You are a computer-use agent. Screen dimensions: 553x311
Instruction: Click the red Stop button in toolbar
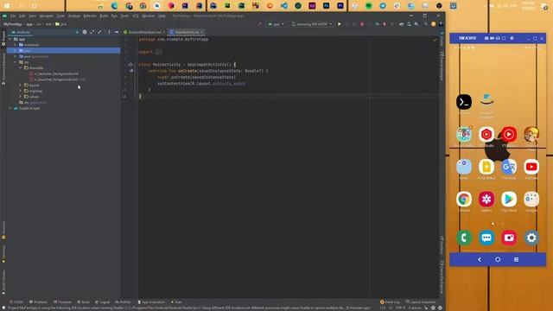362,24
